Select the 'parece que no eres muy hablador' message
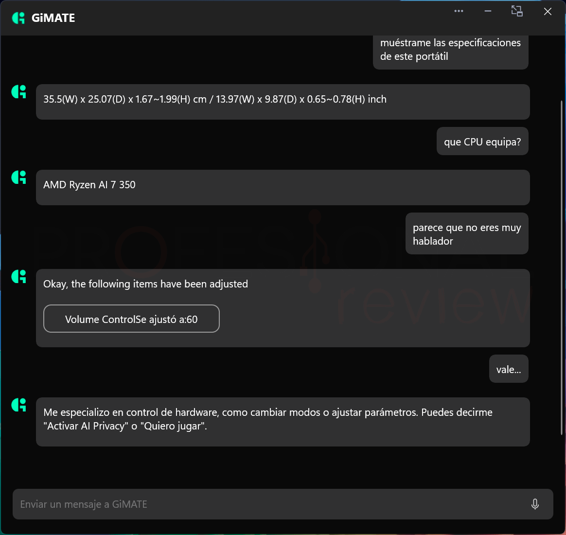Image resolution: width=566 pixels, height=535 pixels. coord(467,233)
